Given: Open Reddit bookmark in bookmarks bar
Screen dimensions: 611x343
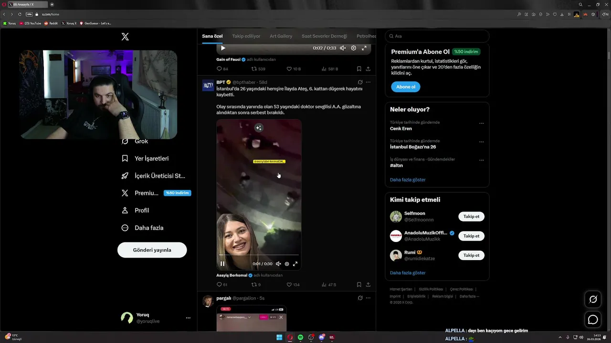Looking at the screenshot, I should pyautogui.click(x=51, y=23).
